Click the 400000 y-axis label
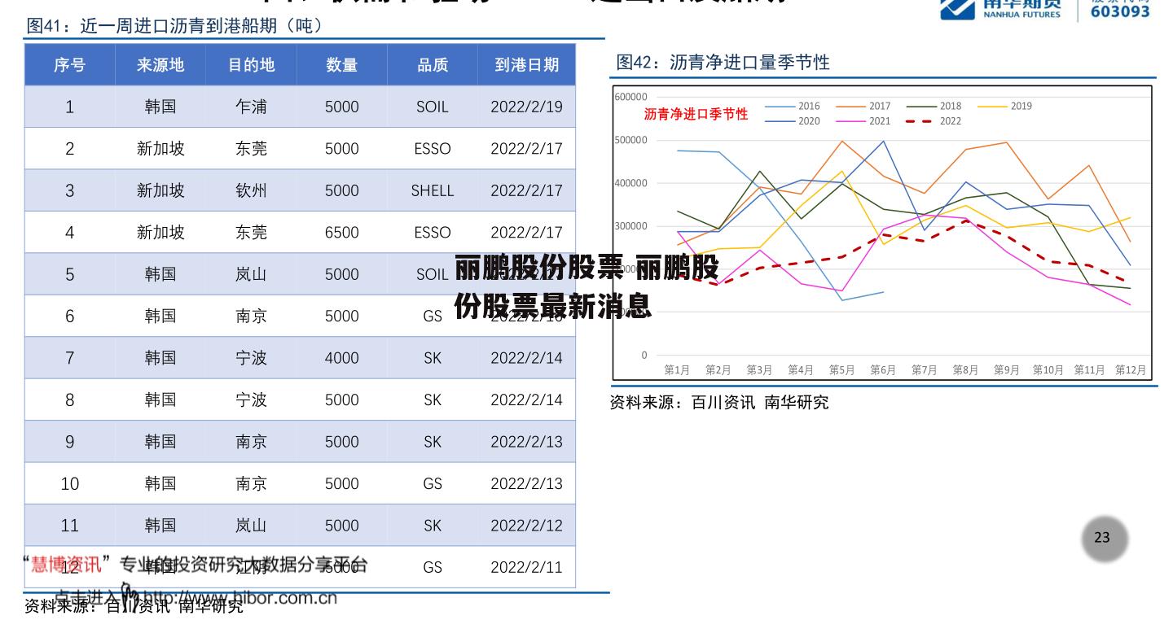The height and width of the screenshot is (620, 1173). click(631, 183)
